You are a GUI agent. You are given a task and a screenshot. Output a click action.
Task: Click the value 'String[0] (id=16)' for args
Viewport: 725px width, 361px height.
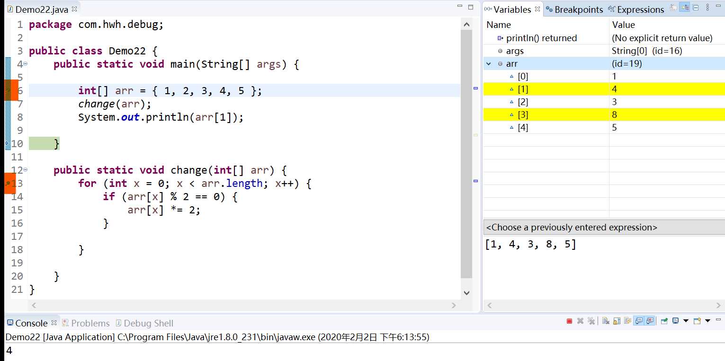click(647, 51)
